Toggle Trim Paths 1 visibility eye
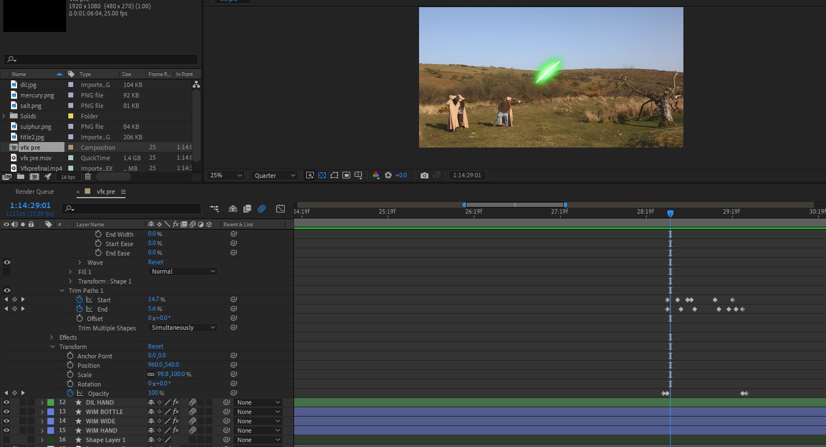Screen dimensions: 826x447 (7, 290)
